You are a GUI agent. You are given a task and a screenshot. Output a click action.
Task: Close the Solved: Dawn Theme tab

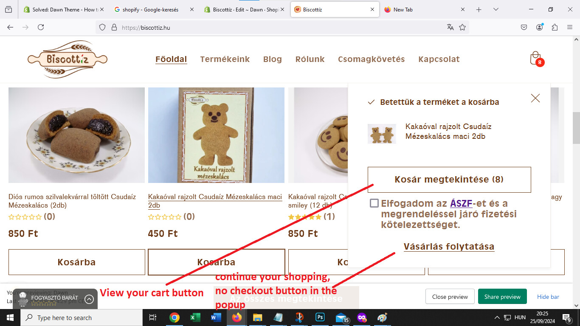101,9
